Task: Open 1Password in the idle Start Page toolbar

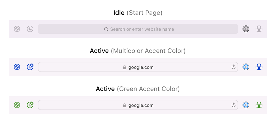Action: point(246,29)
